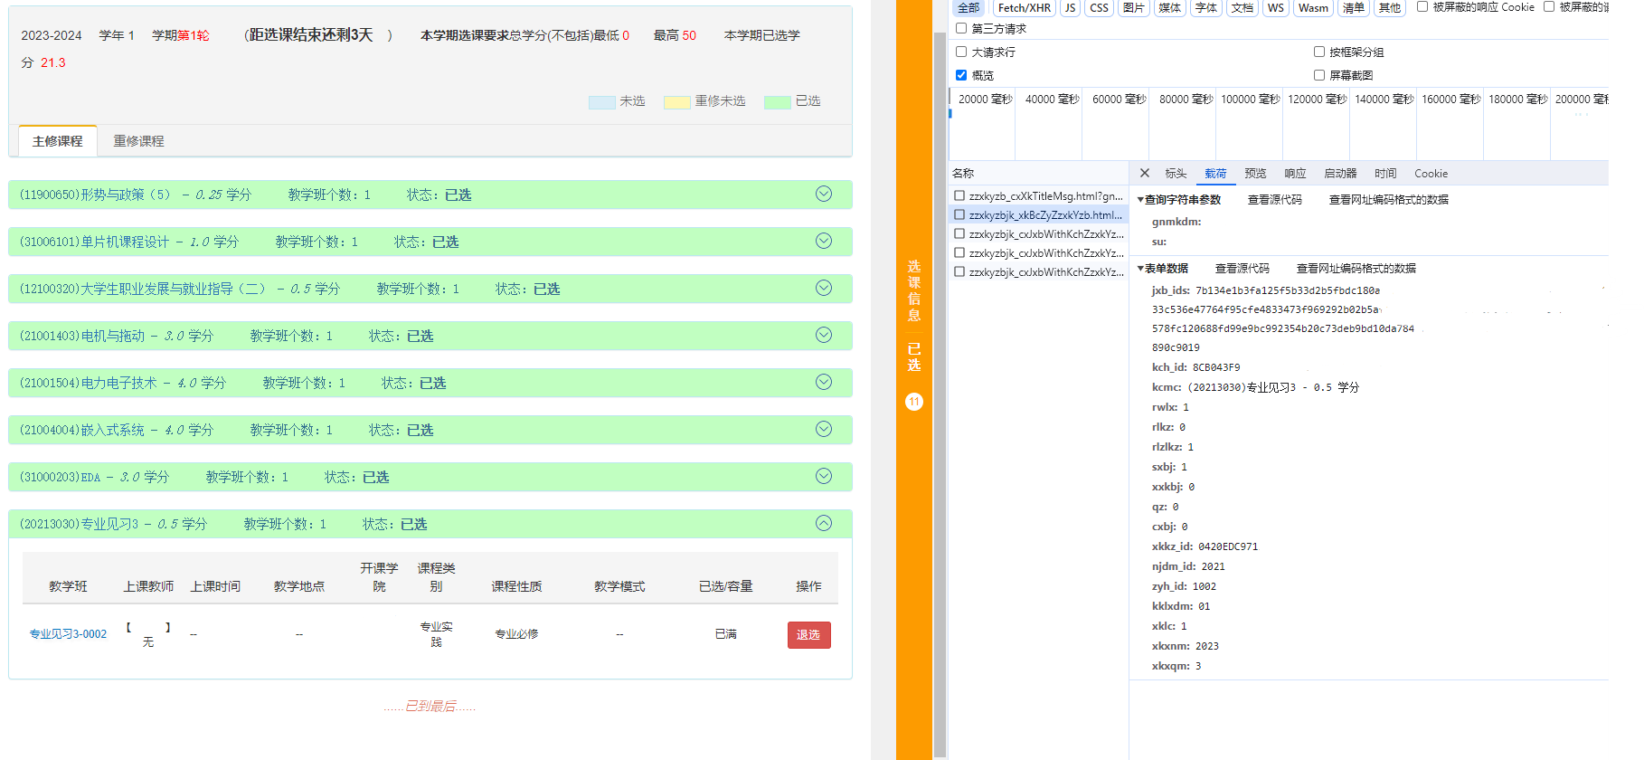
Task: Toggle the 被屏蔽的响应 Cookie checkbox
Action: [x=1422, y=6]
